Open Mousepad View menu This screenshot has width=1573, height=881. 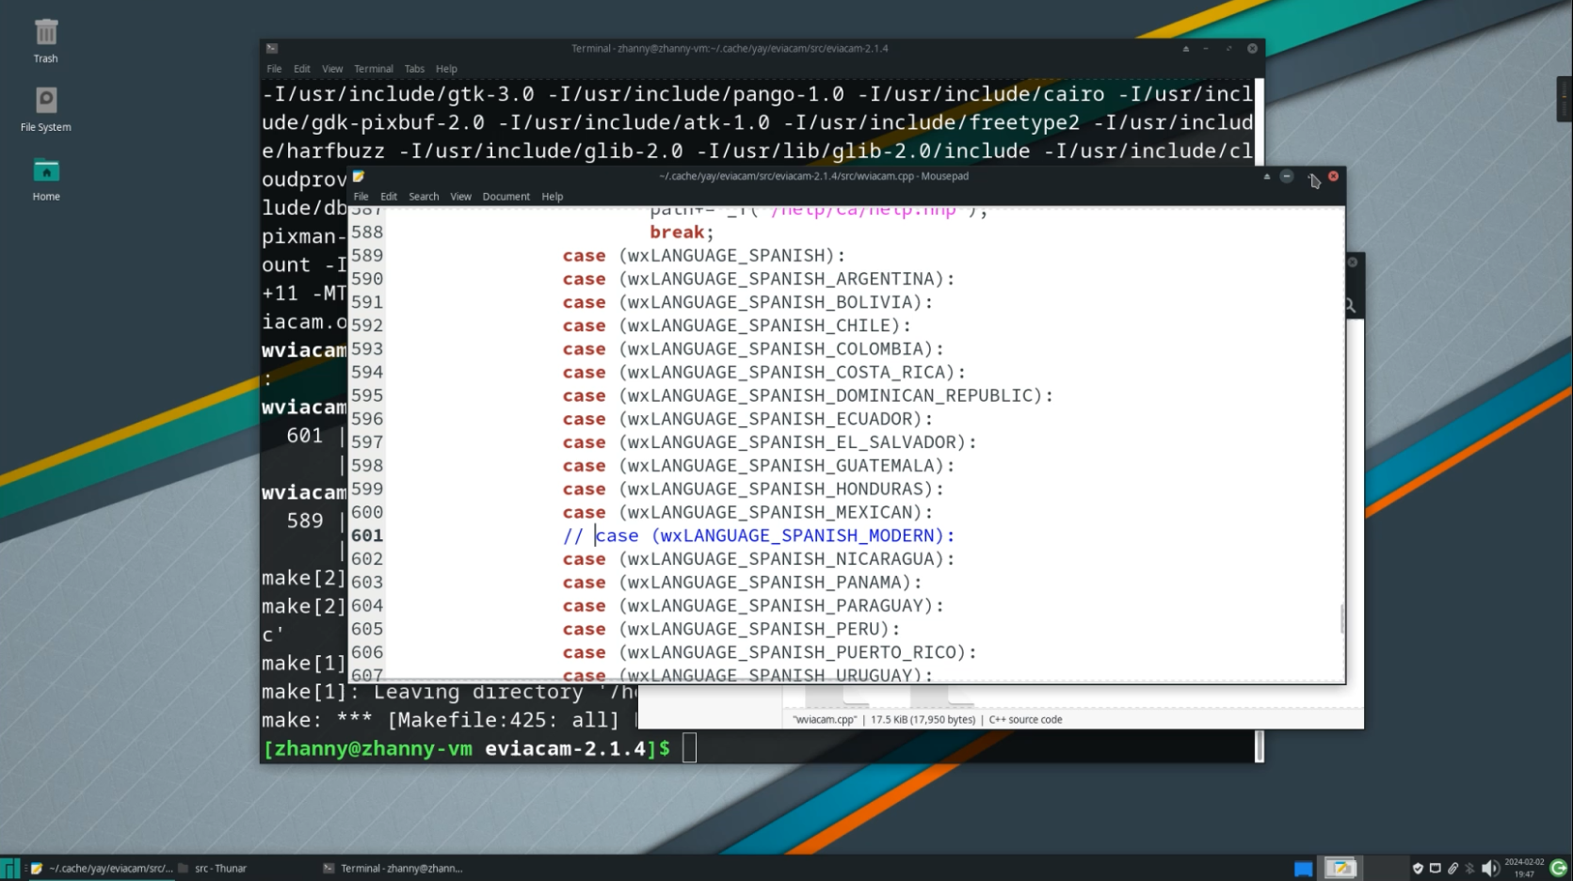[x=460, y=197]
